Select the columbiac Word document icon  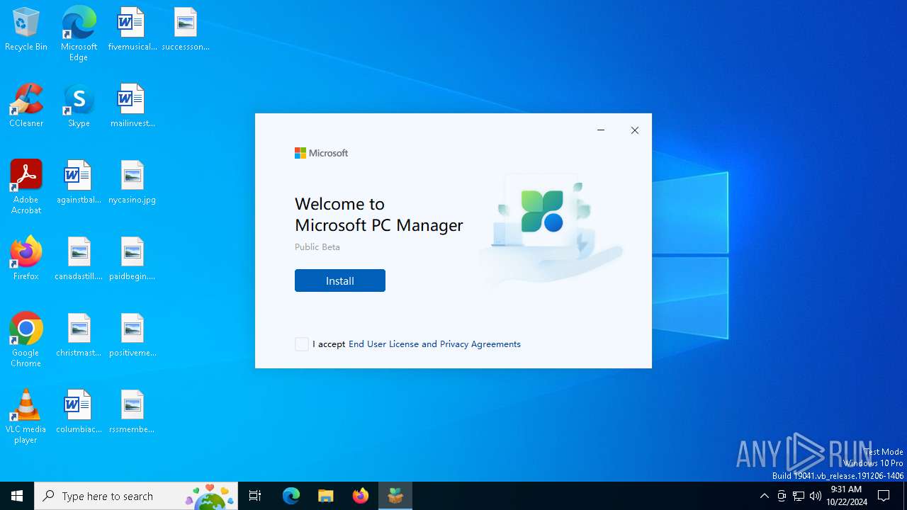click(x=79, y=412)
